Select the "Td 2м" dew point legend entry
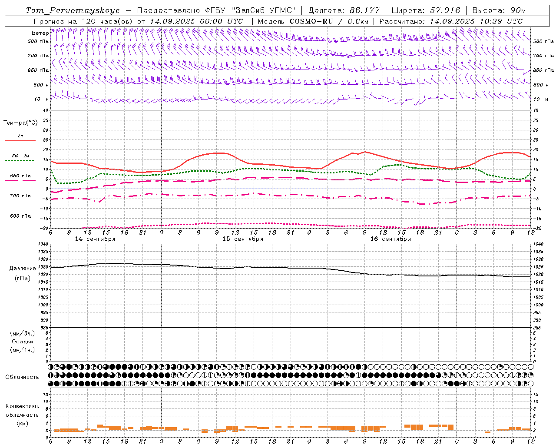Image resolution: width=556 pixels, height=445 pixels. tap(20, 156)
